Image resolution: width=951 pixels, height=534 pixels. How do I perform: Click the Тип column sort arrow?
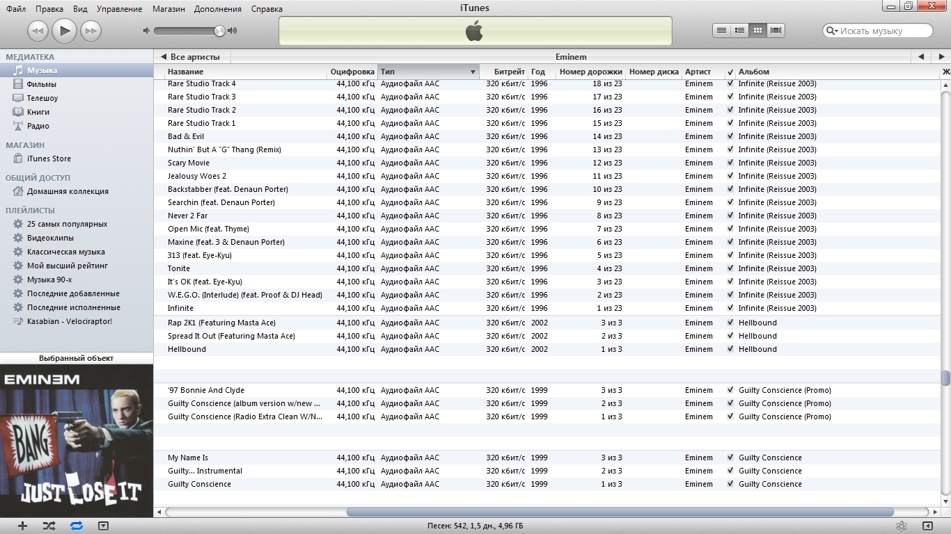tap(473, 72)
